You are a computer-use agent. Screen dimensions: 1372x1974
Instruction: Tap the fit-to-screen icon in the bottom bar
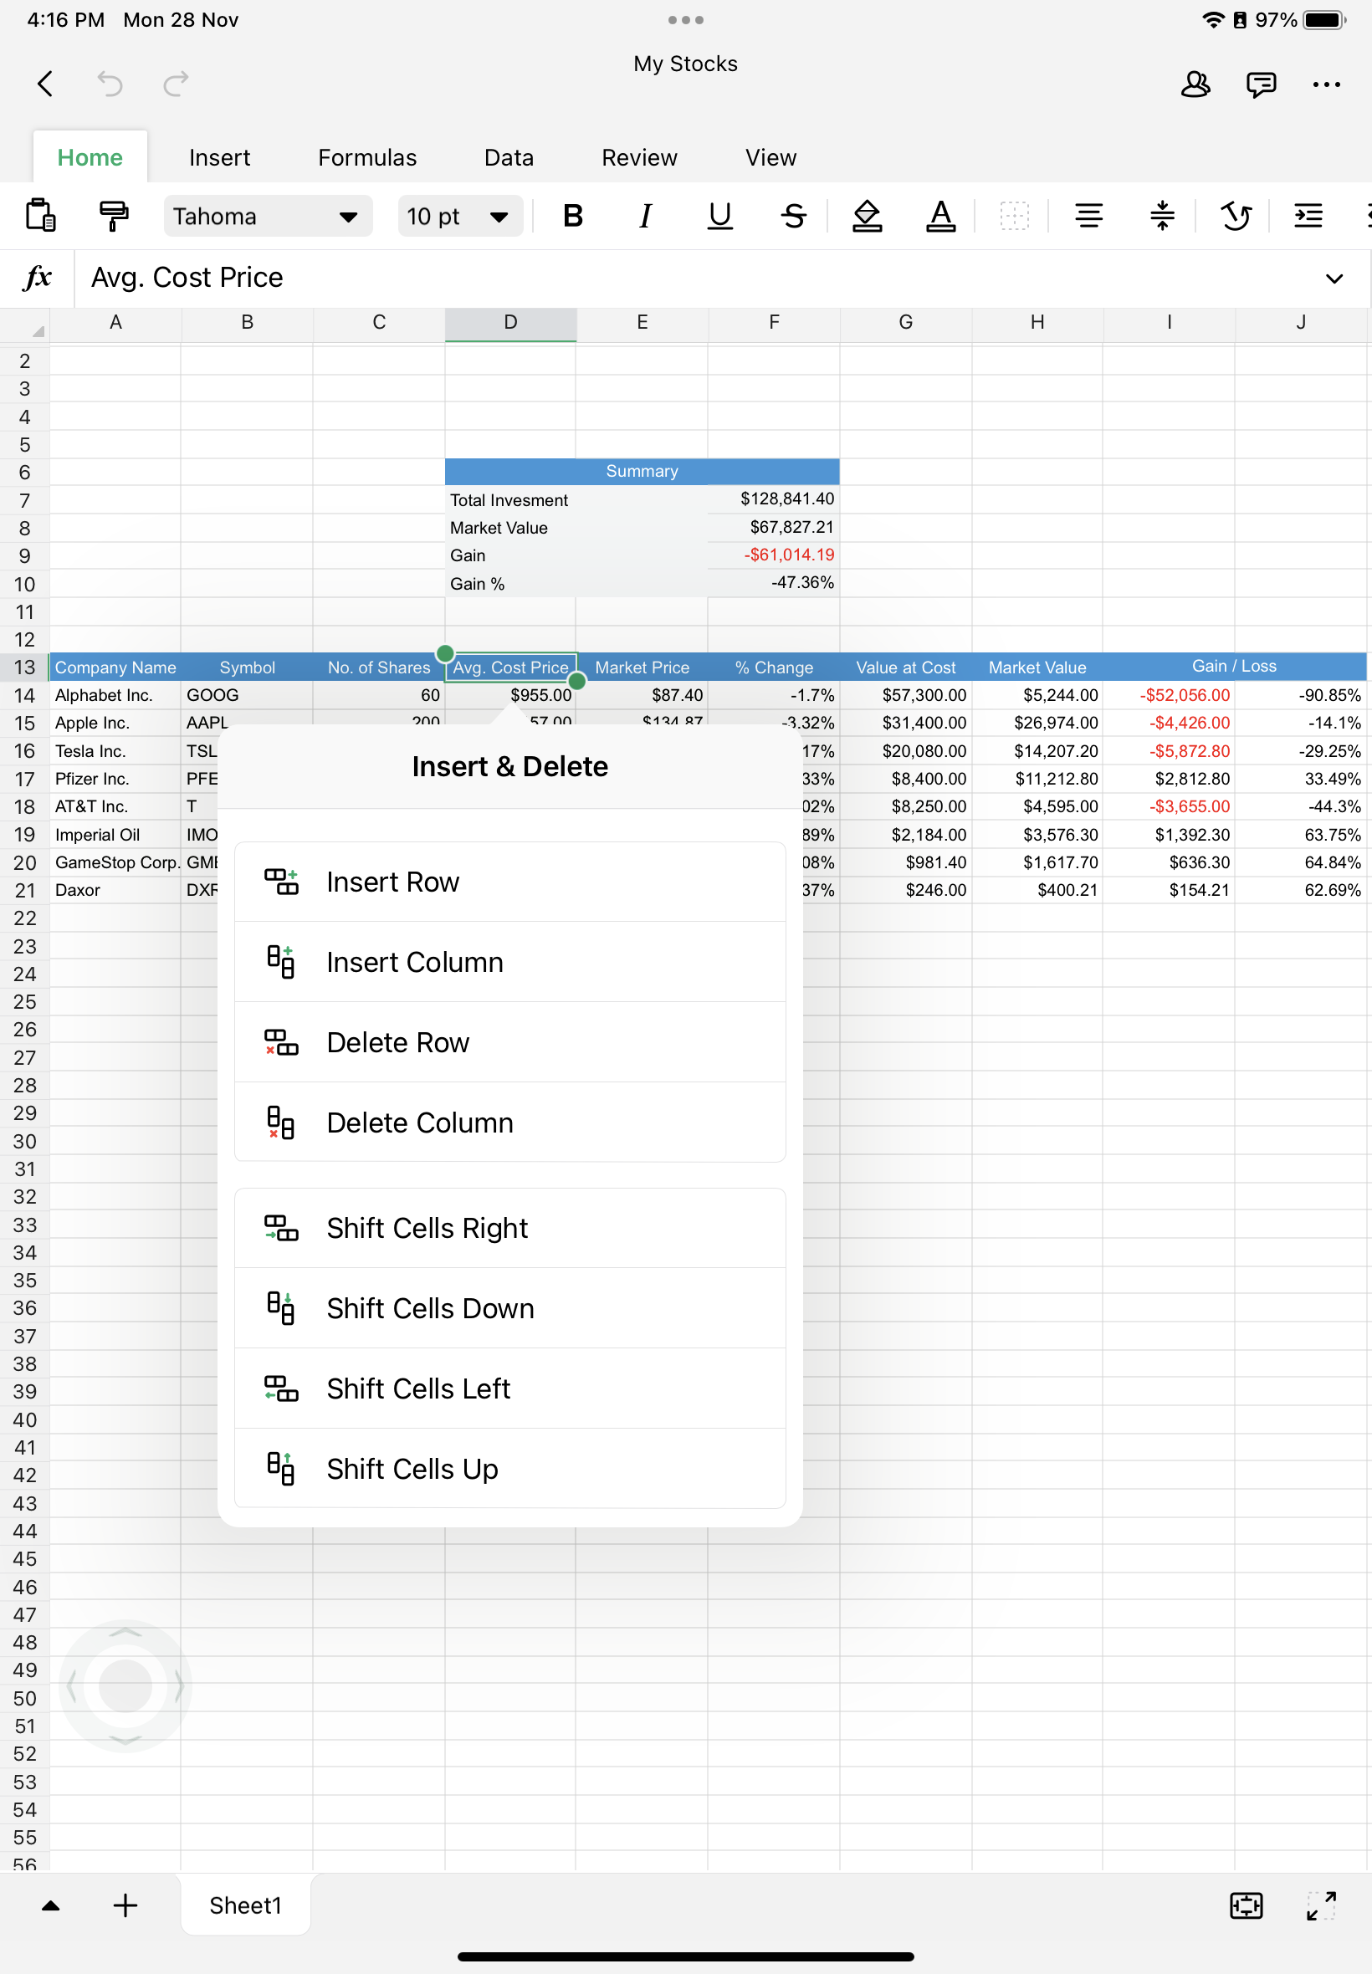click(1246, 1906)
